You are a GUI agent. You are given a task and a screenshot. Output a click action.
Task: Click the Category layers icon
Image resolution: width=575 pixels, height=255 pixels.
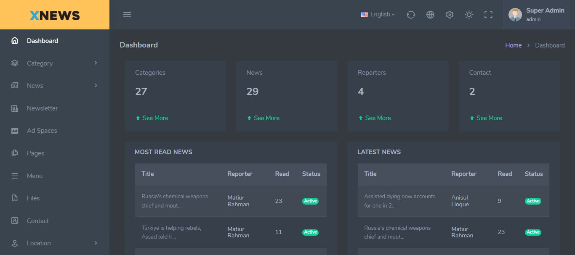tap(15, 63)
